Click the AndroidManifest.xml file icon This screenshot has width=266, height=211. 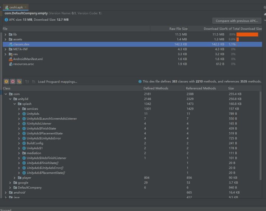10,59
